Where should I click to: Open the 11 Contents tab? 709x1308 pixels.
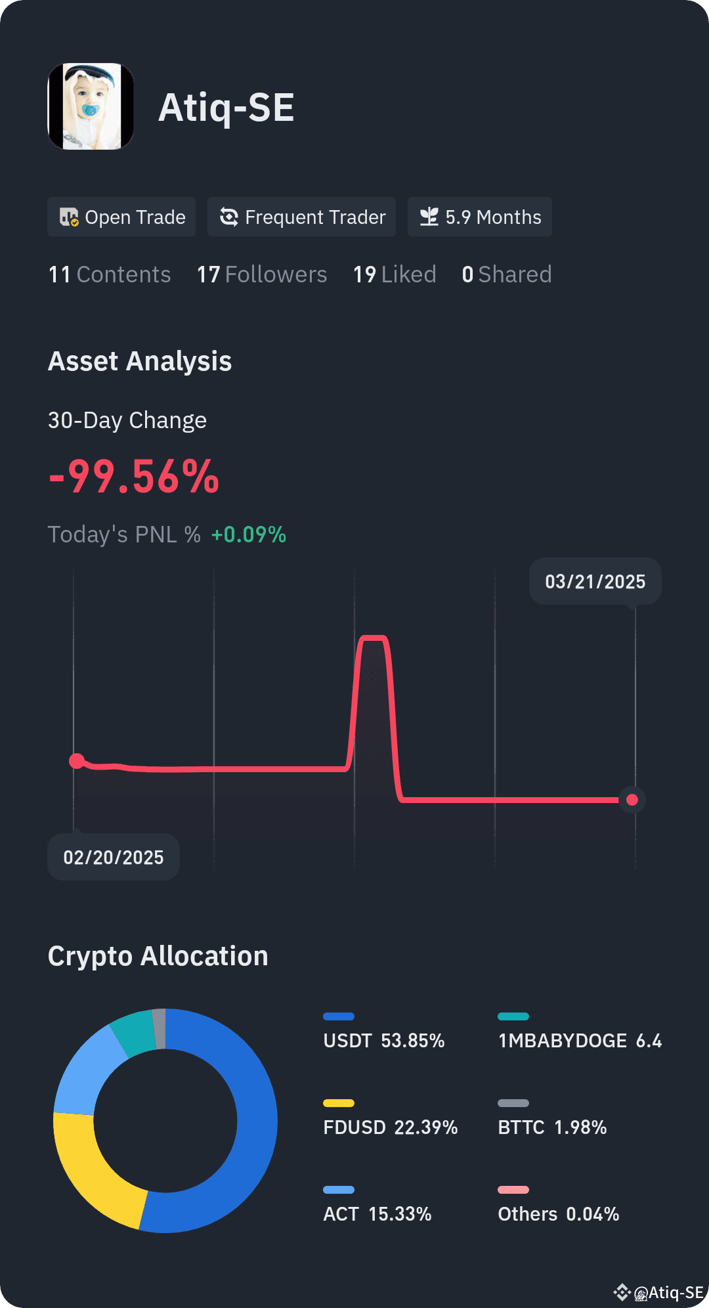[110, 274]
